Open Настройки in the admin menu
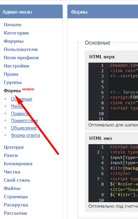The height and width of the screenshot is (219, 138). pyautogui.click(x=17, y=66)
